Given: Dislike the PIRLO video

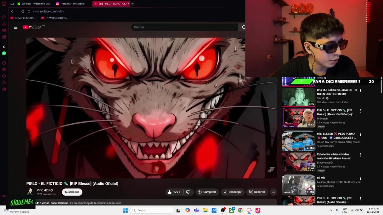Looking at the screenshot, I should click(x=188, y=192).
